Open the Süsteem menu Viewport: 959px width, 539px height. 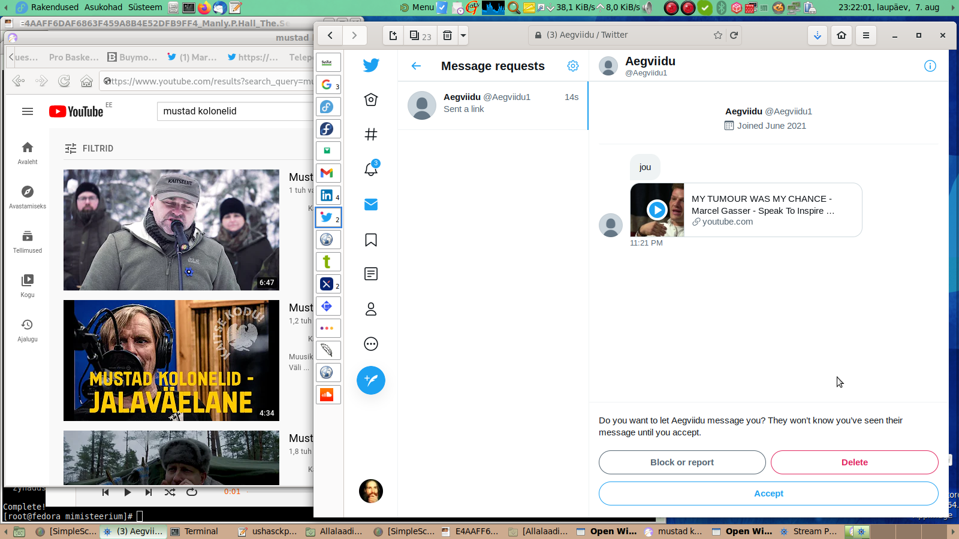click(x=144, y=7)
